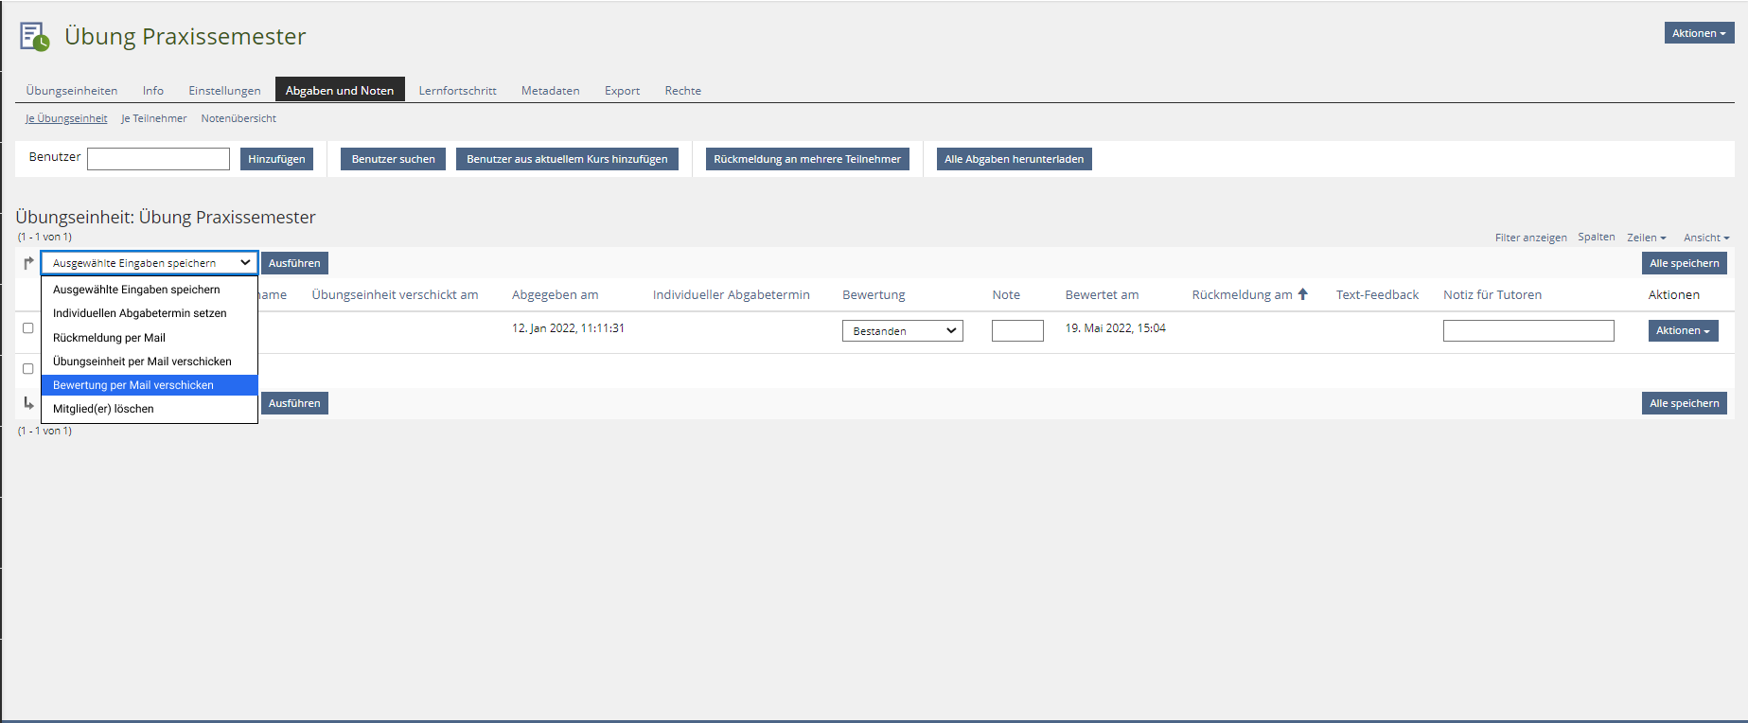Click Alle Abgaben herunterladen button
Screen dimensions: 1748x723
coord(1014,159)
